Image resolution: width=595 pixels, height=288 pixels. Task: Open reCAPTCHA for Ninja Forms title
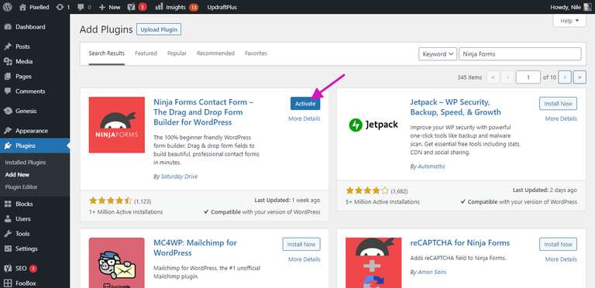[459, 243]
